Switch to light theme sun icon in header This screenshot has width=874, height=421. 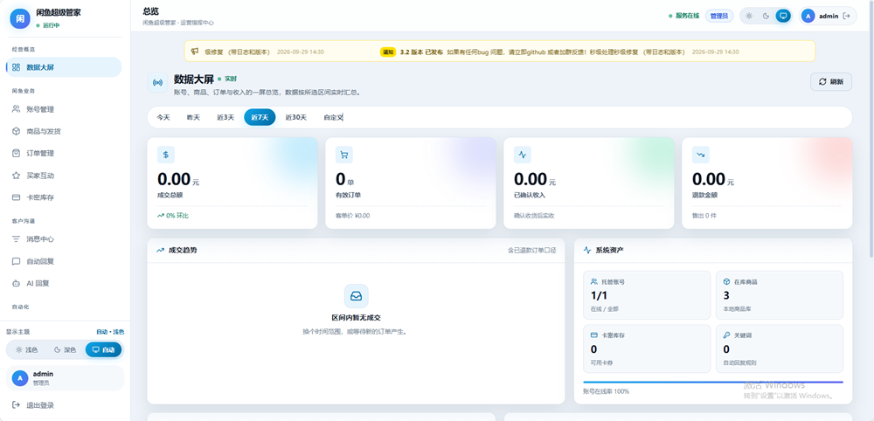pos(749,16)
